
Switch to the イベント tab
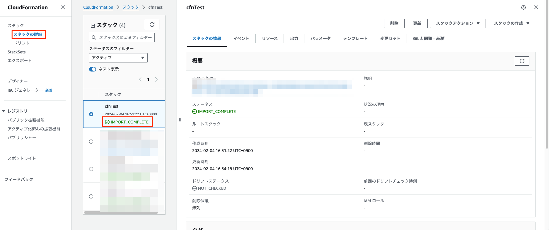[x=241, y=39]
